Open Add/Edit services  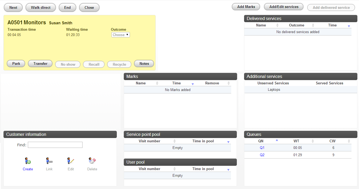(x=284, y=7)
